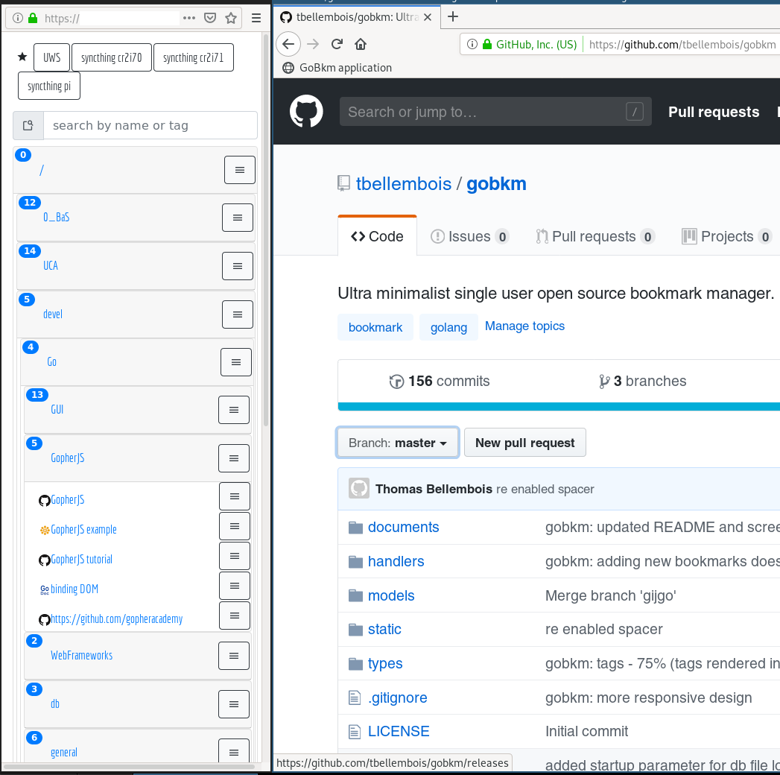The image size is (780, 775).
Task: Click the GitHub Octocat logo
Action: click(306, 111)
